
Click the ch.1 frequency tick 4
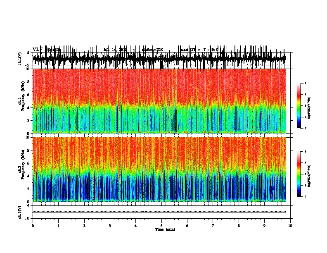(x=28, y=108)
